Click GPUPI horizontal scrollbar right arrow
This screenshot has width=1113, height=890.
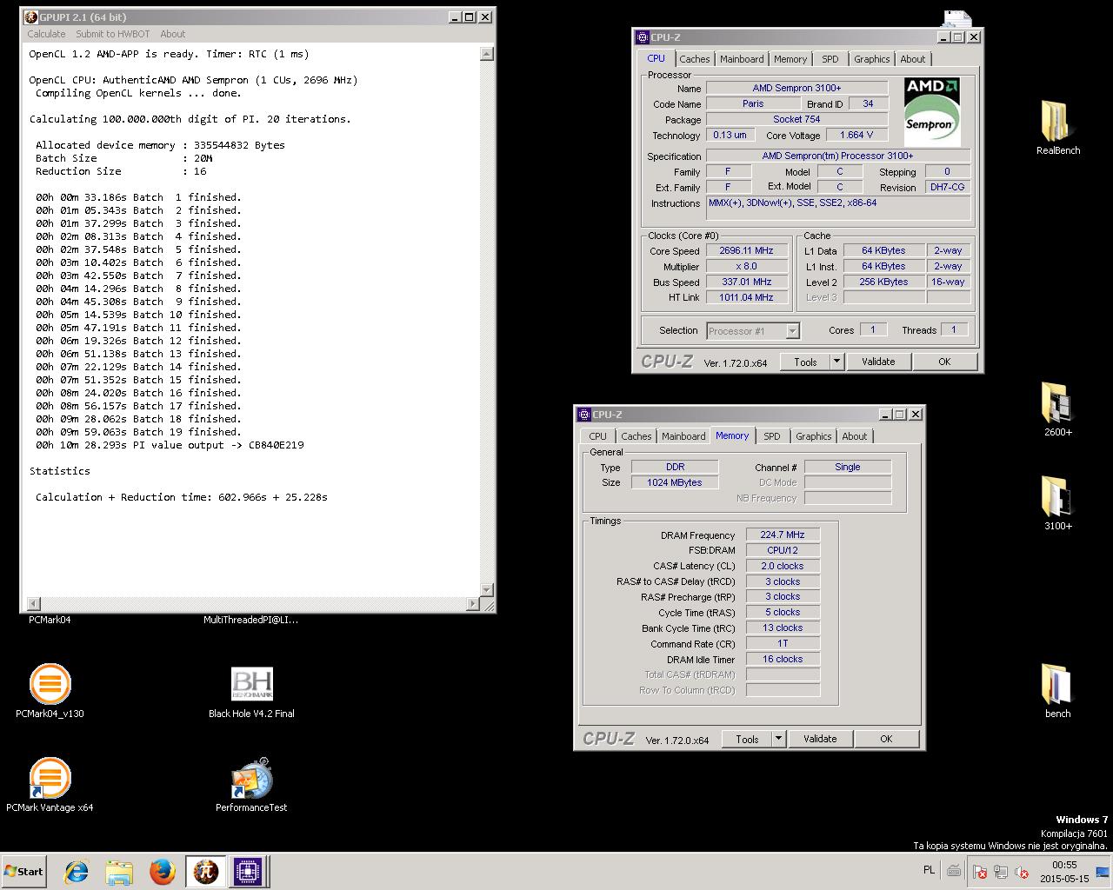pyautogui.click(x=473, y=604)
